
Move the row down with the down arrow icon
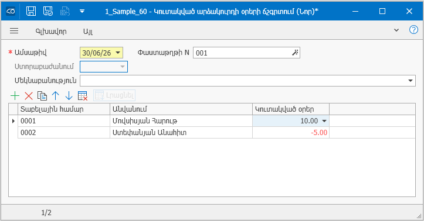coord(69,96)
